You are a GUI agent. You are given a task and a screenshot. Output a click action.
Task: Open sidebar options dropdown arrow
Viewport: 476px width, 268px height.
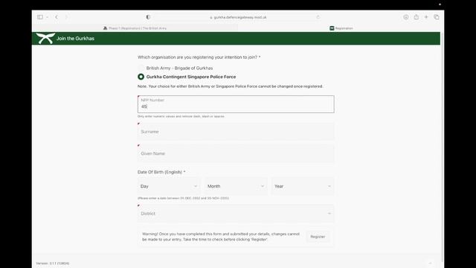(48, 17)
